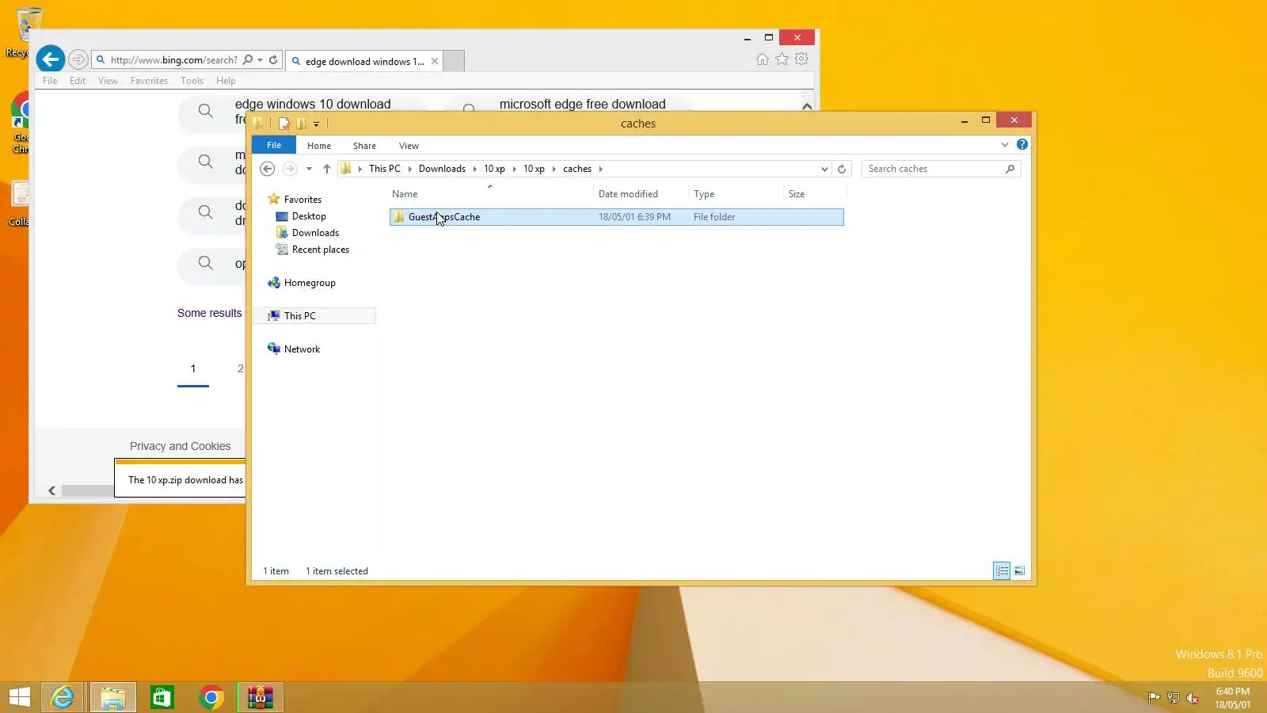Viewport: 1267px width, 713px height.
Task: Switch to Large icons view in status bar
Action: [1019, 570]
